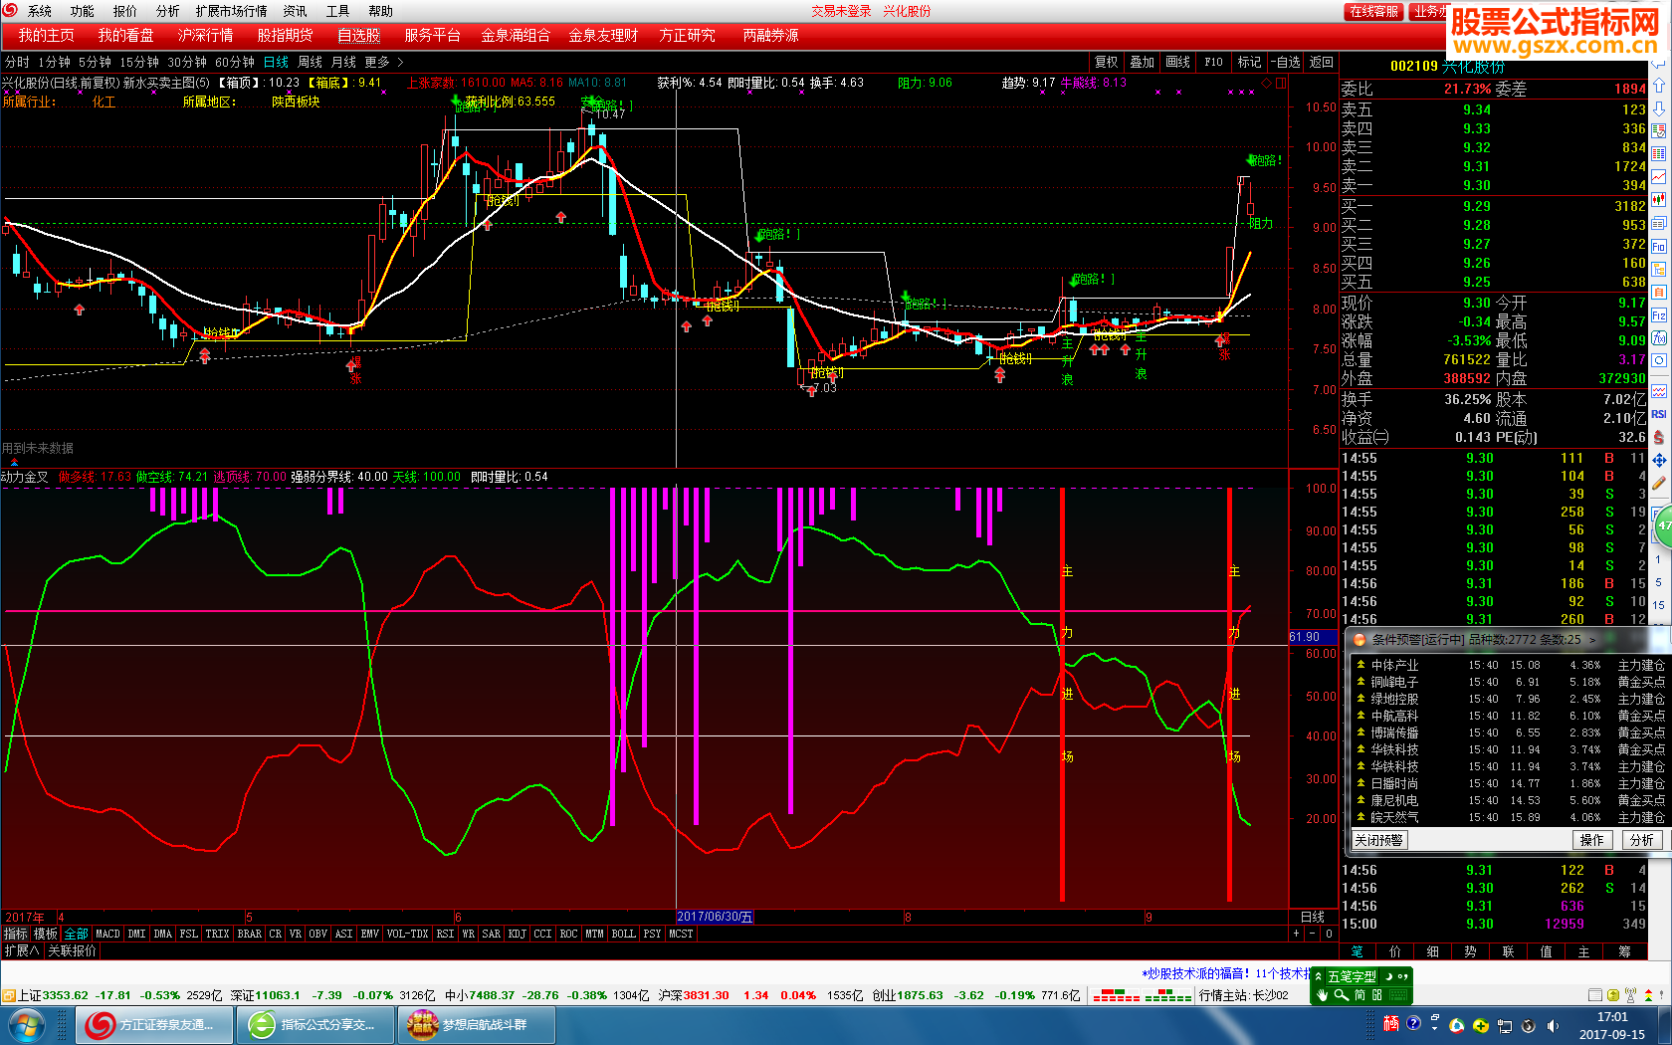The image size is (1672, 1045).
Task: Click stock code 002109 header
Action: [1413, 66]
